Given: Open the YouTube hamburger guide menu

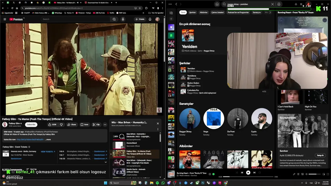Looking at the screenshot, I should (5, 19).
